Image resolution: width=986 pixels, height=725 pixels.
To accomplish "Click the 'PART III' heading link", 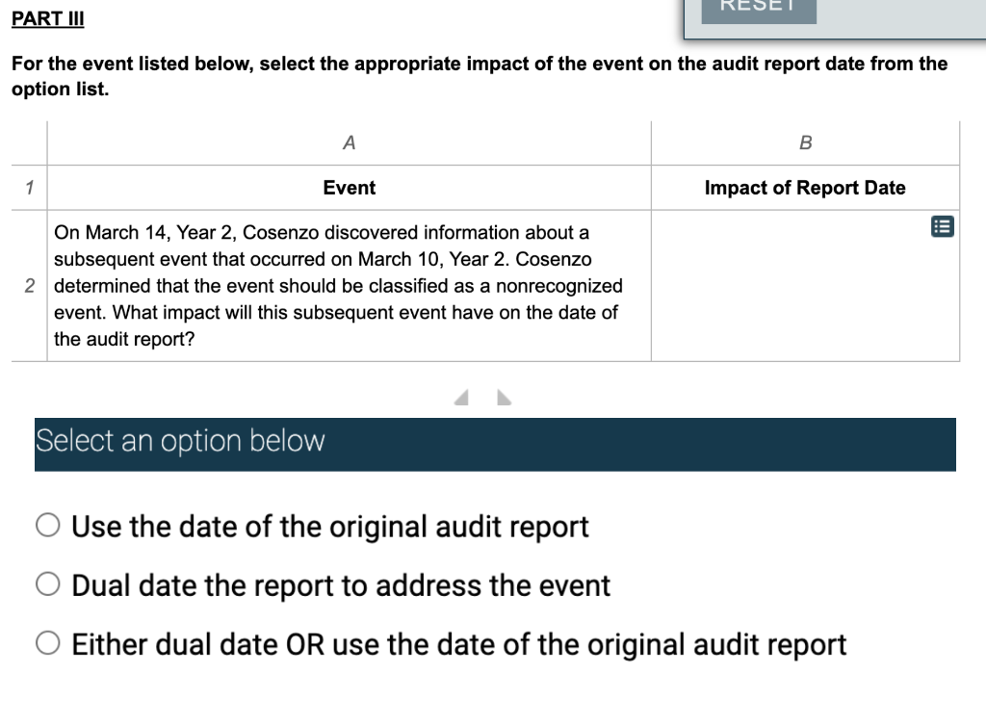I will click(46, 18).
